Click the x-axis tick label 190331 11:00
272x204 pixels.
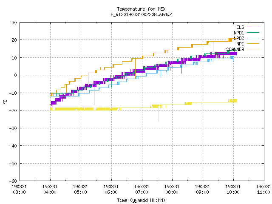[x=263, y=190]
